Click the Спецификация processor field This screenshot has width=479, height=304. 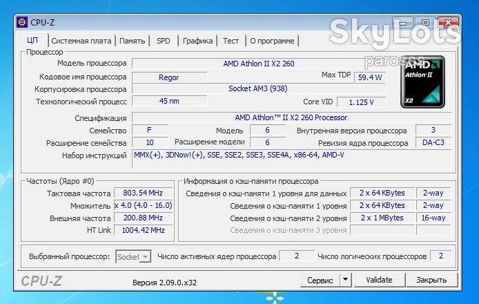coord(291,117)
